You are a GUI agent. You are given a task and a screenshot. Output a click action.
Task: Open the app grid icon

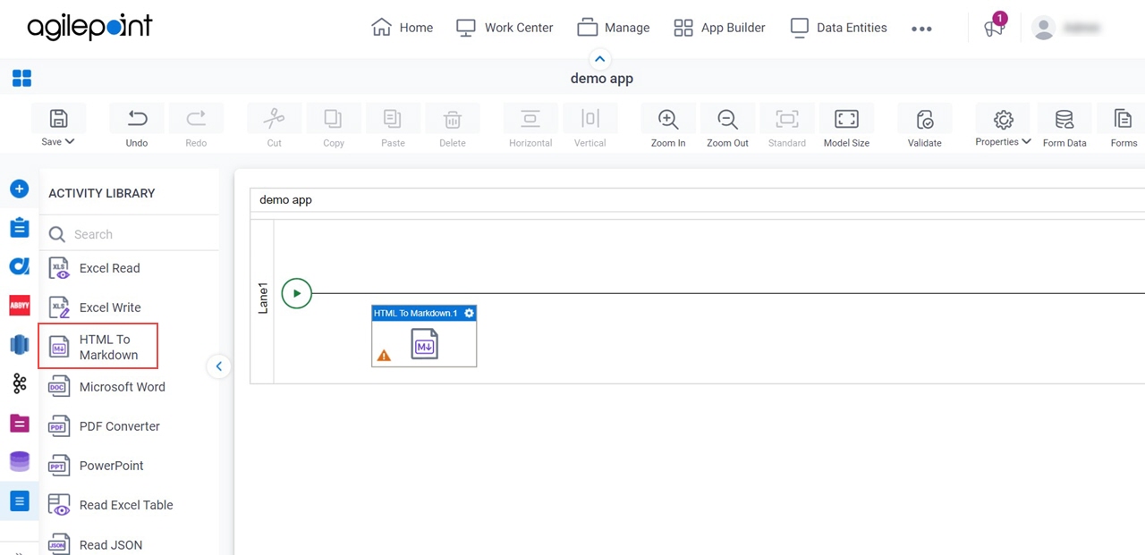click(x=21, y=78)
